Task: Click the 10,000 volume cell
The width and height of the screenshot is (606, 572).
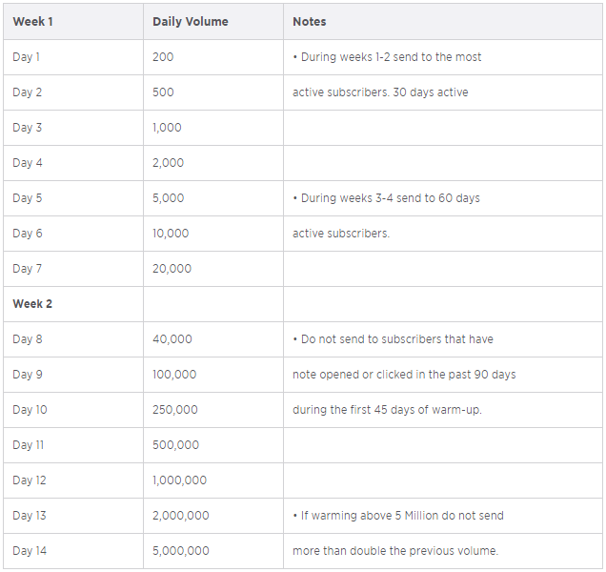Action: [x=171, y=234]
